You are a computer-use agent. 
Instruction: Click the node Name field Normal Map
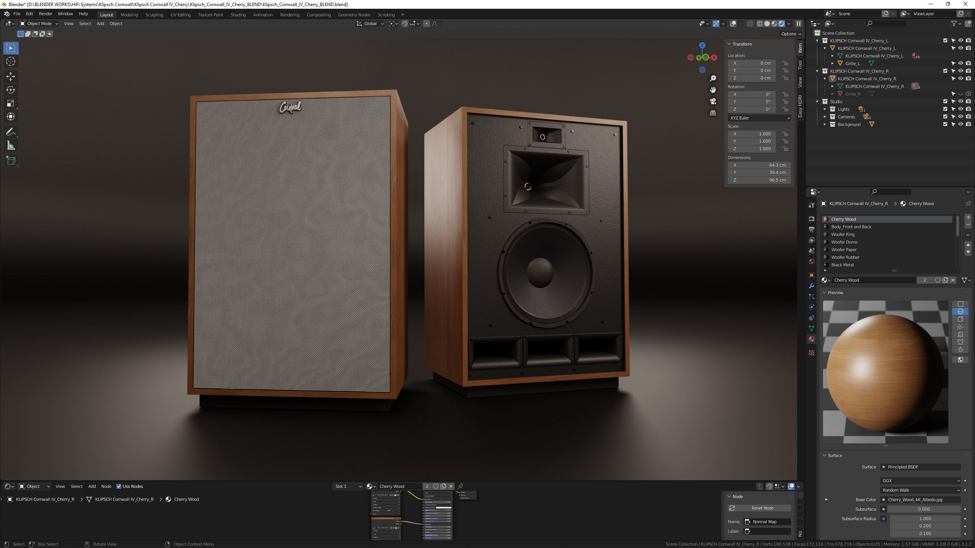tap(767, 522)
